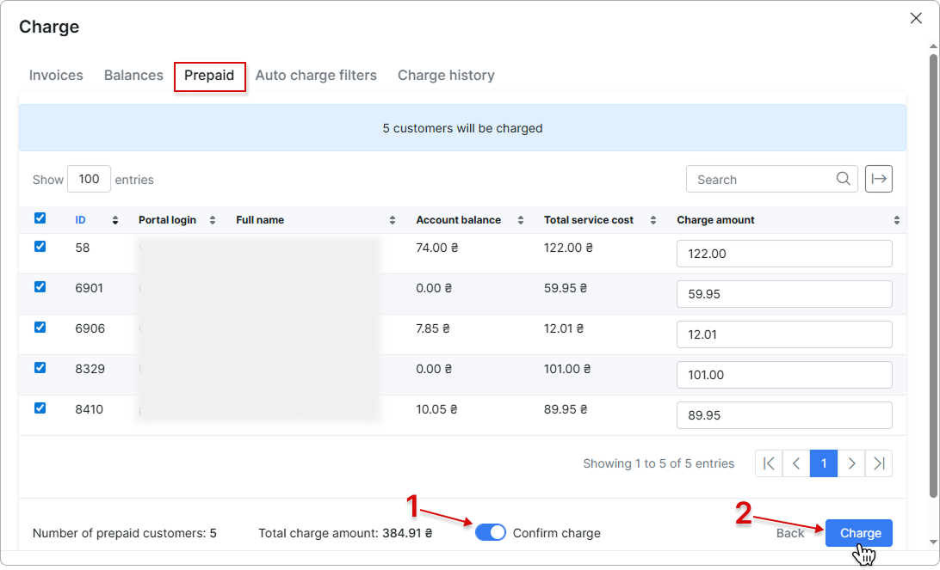The image size is (940, 570).
Task: Uncheck customer 6901 row checkbox
Action: pos(40,287)
